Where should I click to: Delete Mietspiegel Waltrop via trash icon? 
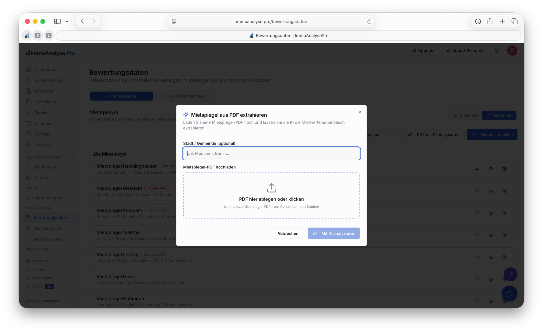[x=504, y=235]
